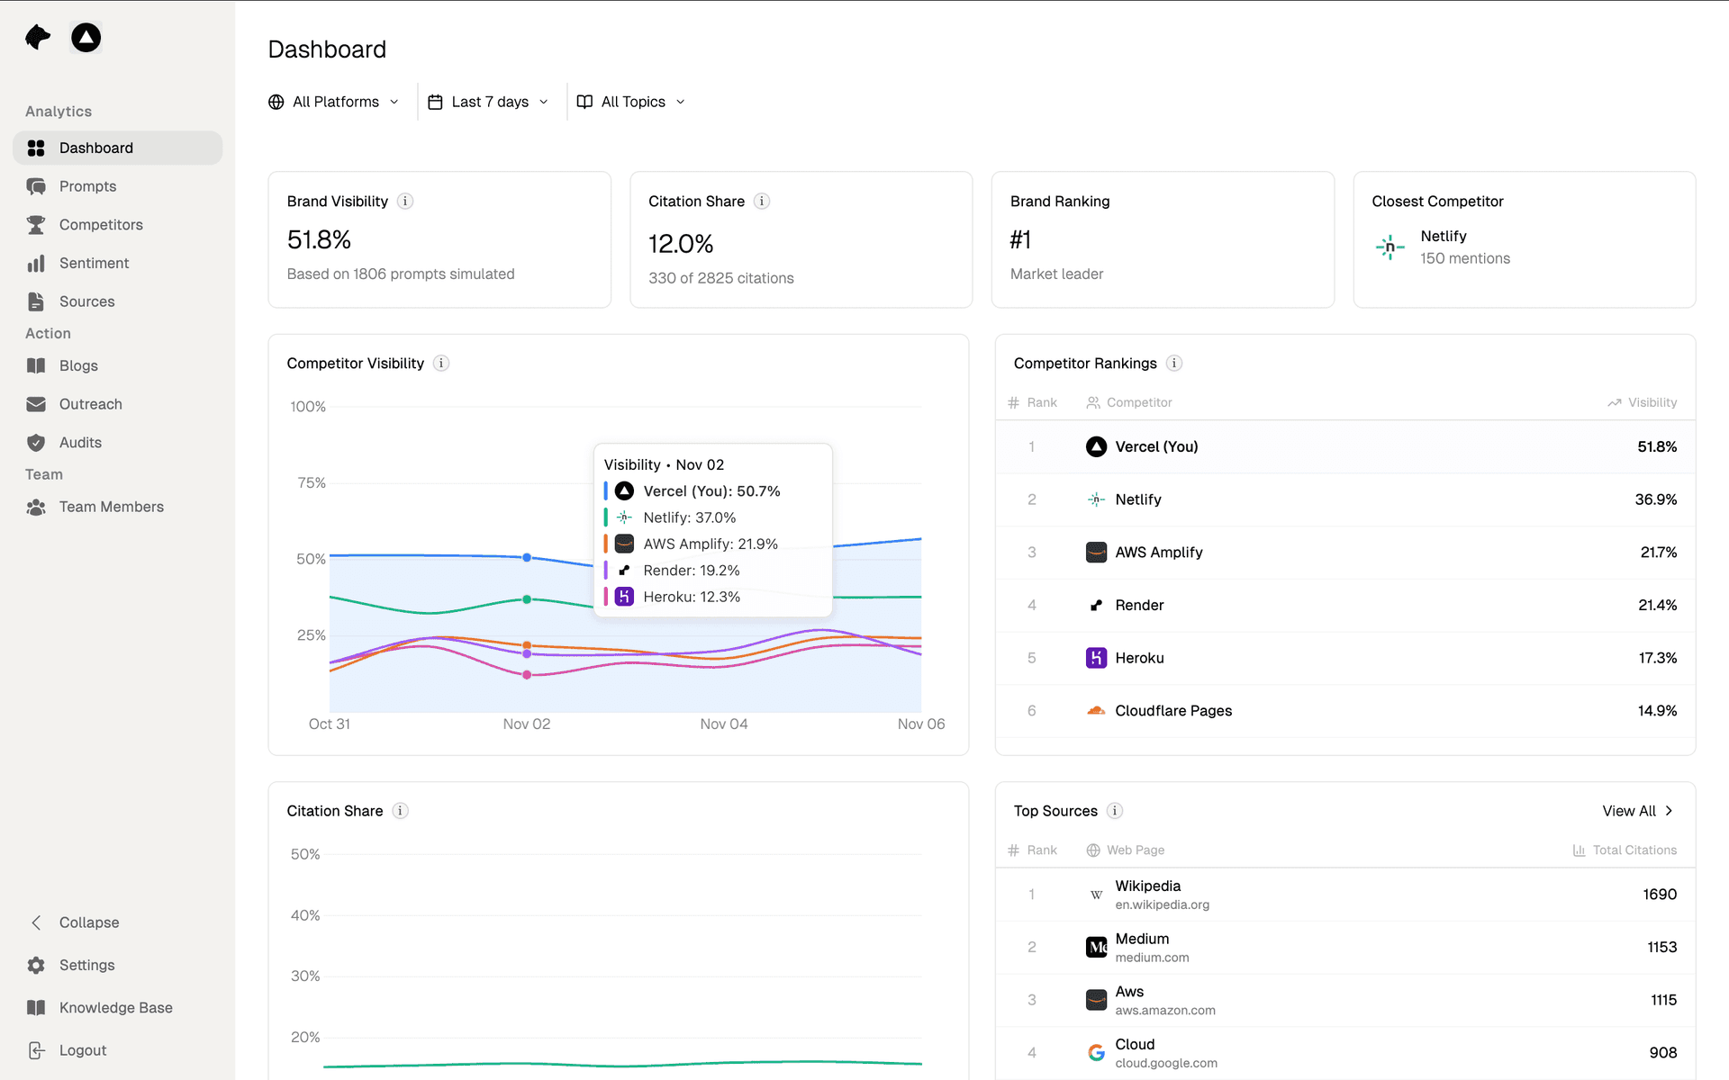Click the Vercel logo at top left
Viewport: 1729px width, 1080px height.
86,37
